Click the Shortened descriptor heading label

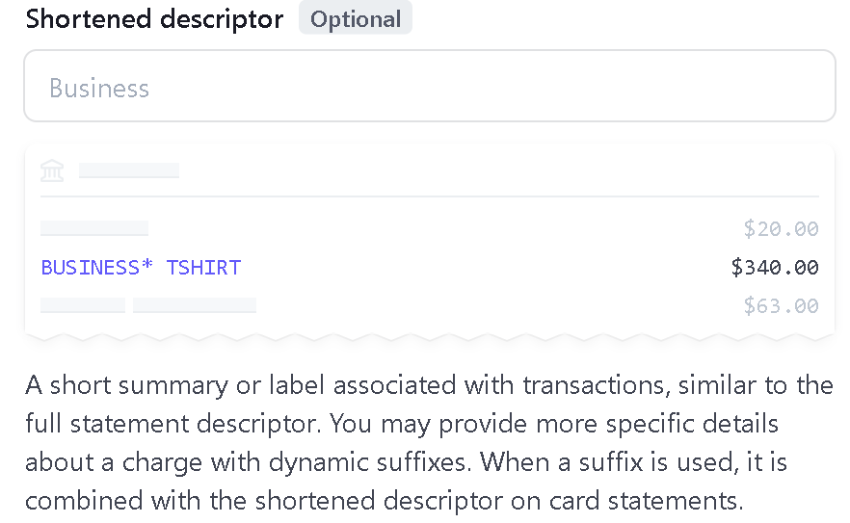[154, 18]
